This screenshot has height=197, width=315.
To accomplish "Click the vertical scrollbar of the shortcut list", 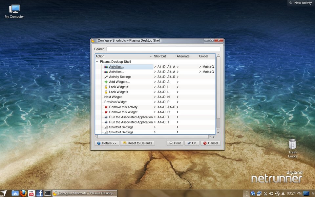I will 218,92.
